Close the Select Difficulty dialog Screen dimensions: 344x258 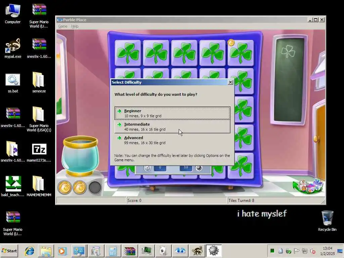[230, 82]
